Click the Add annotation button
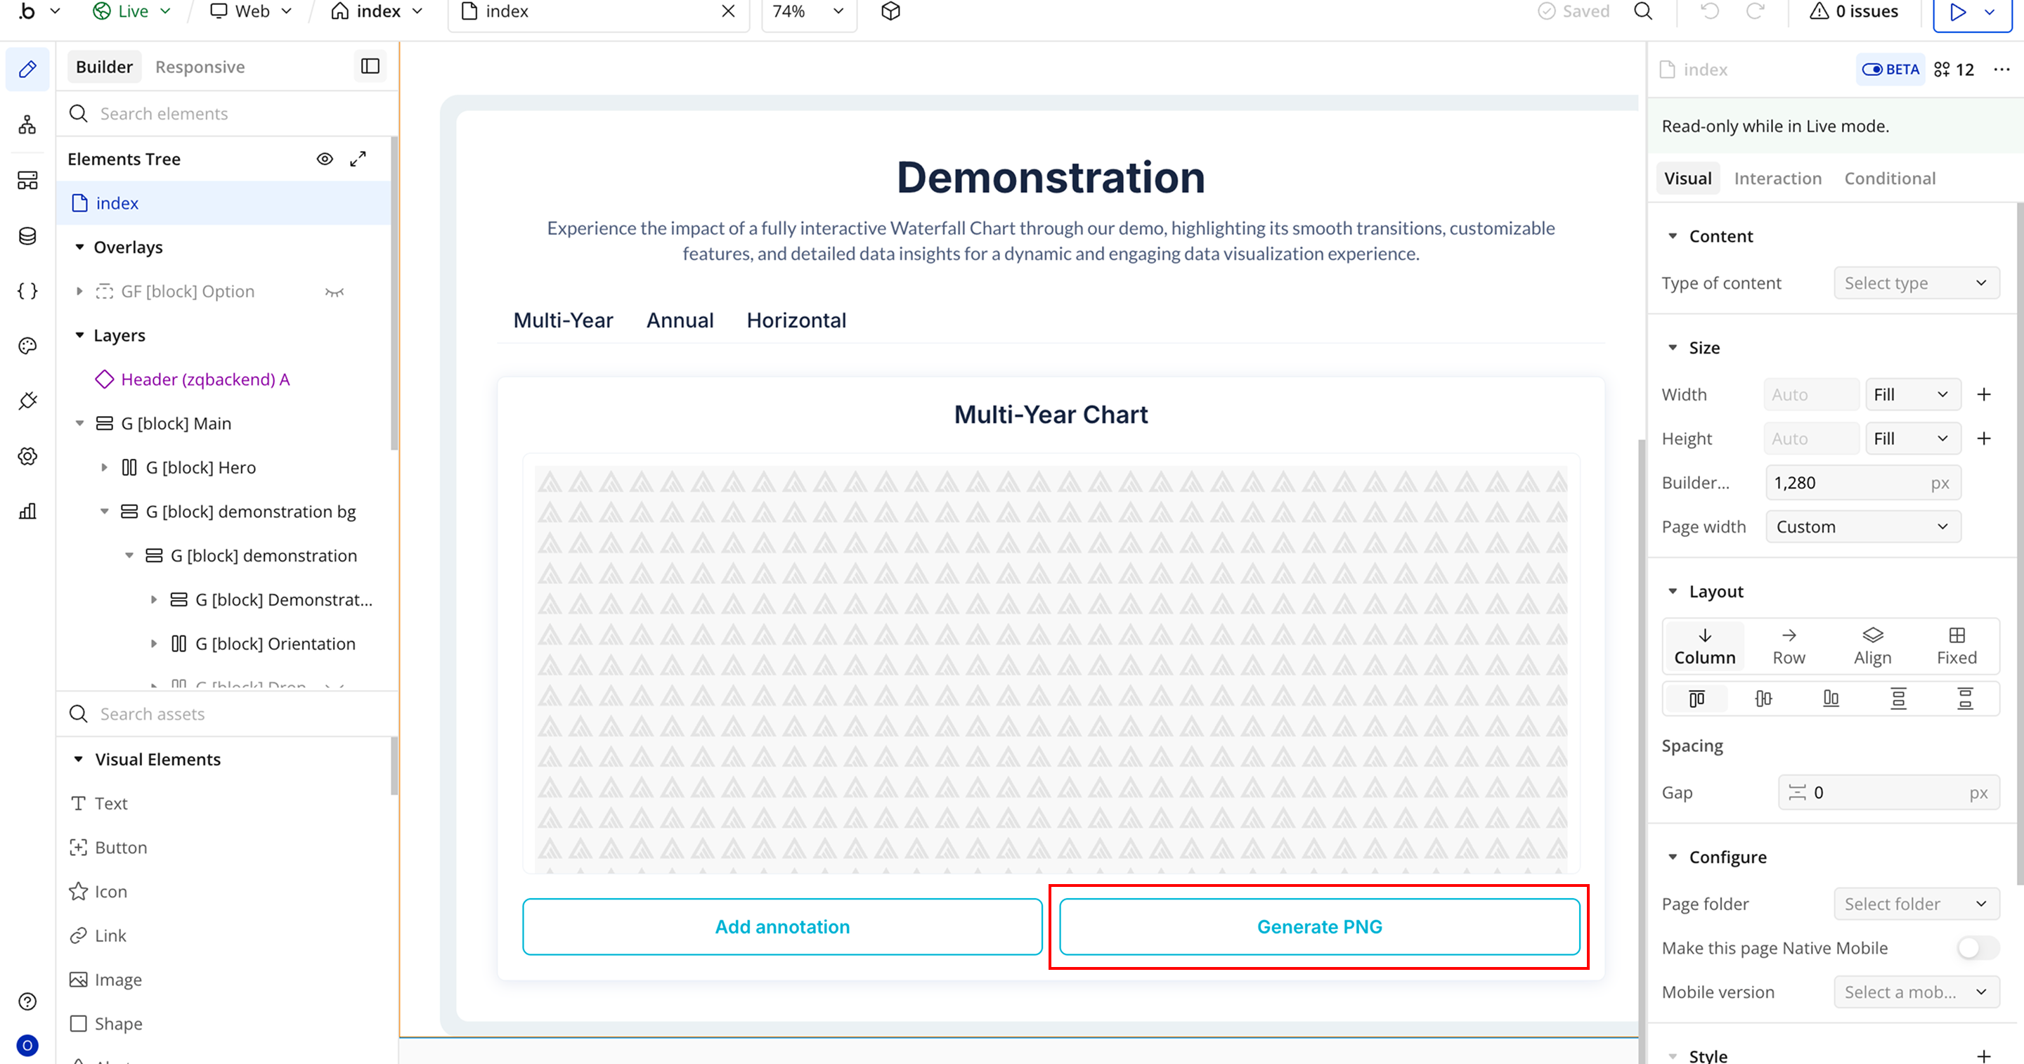The image size is (2024, 1064). point(781,926)
